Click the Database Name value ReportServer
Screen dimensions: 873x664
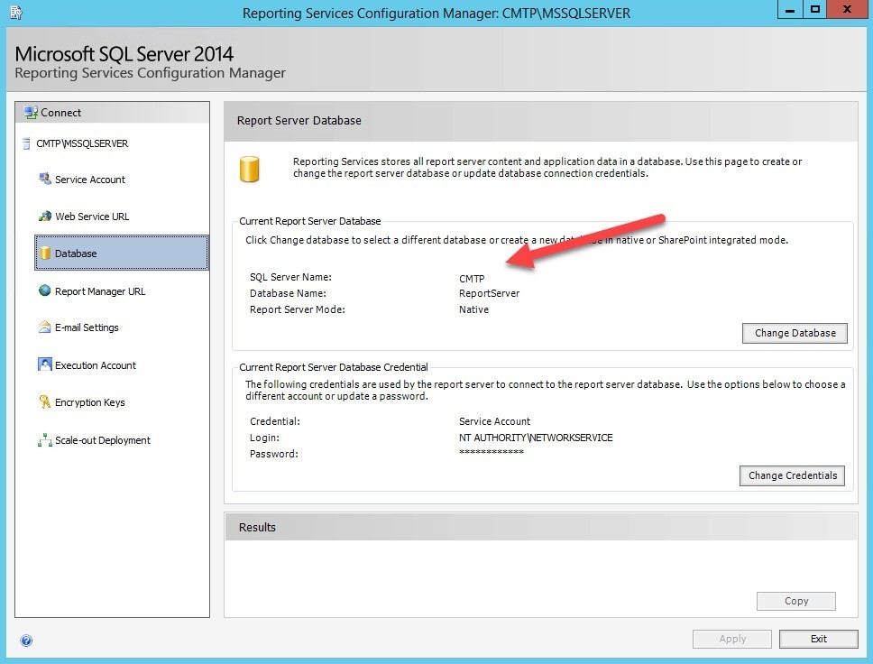pos(489,293)
